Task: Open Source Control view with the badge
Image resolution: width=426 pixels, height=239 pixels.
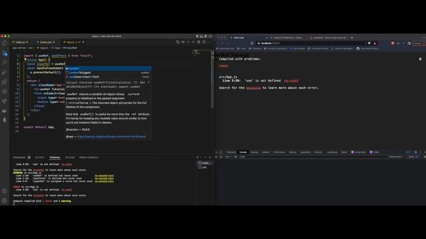Action: (5, 53)
